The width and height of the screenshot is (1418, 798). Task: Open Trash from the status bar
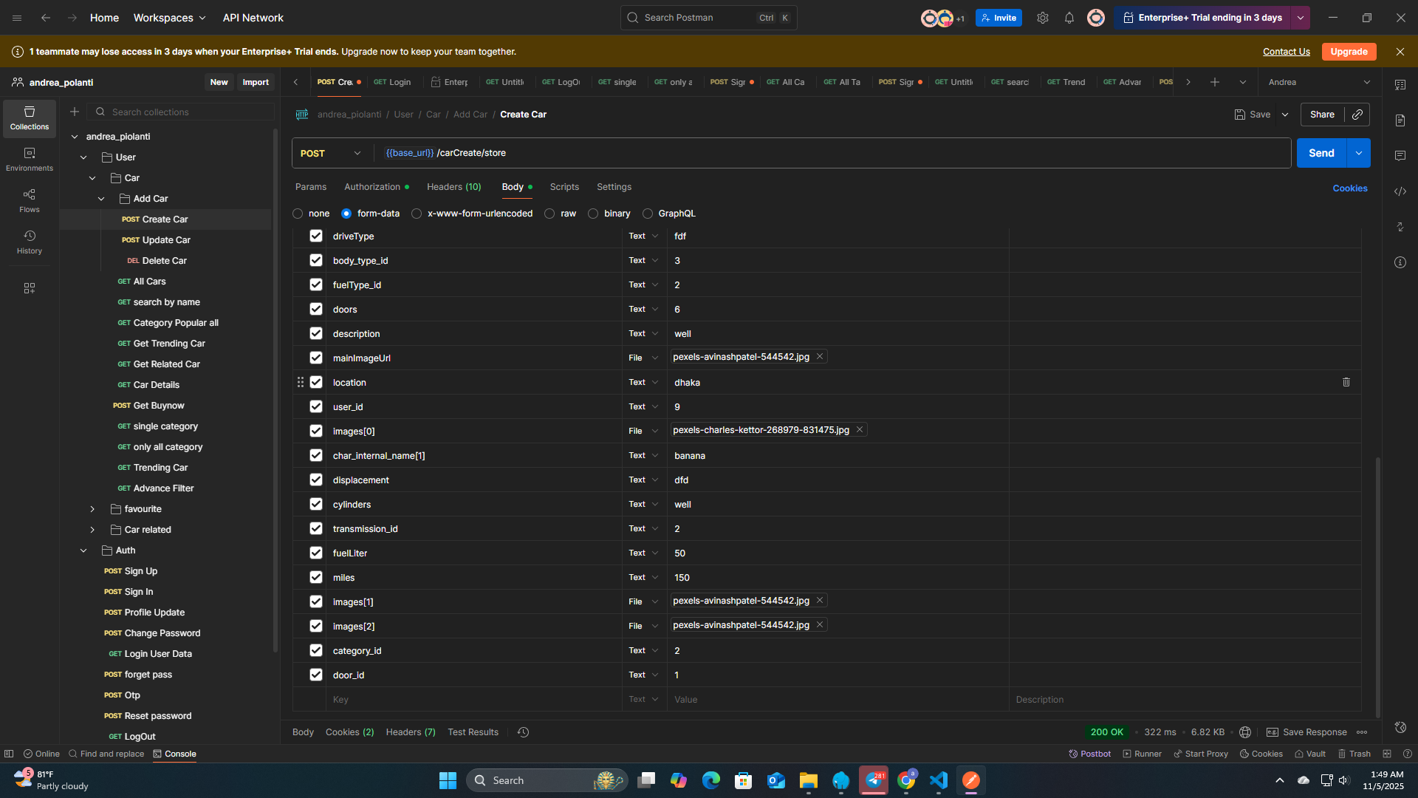[1354, 754]
